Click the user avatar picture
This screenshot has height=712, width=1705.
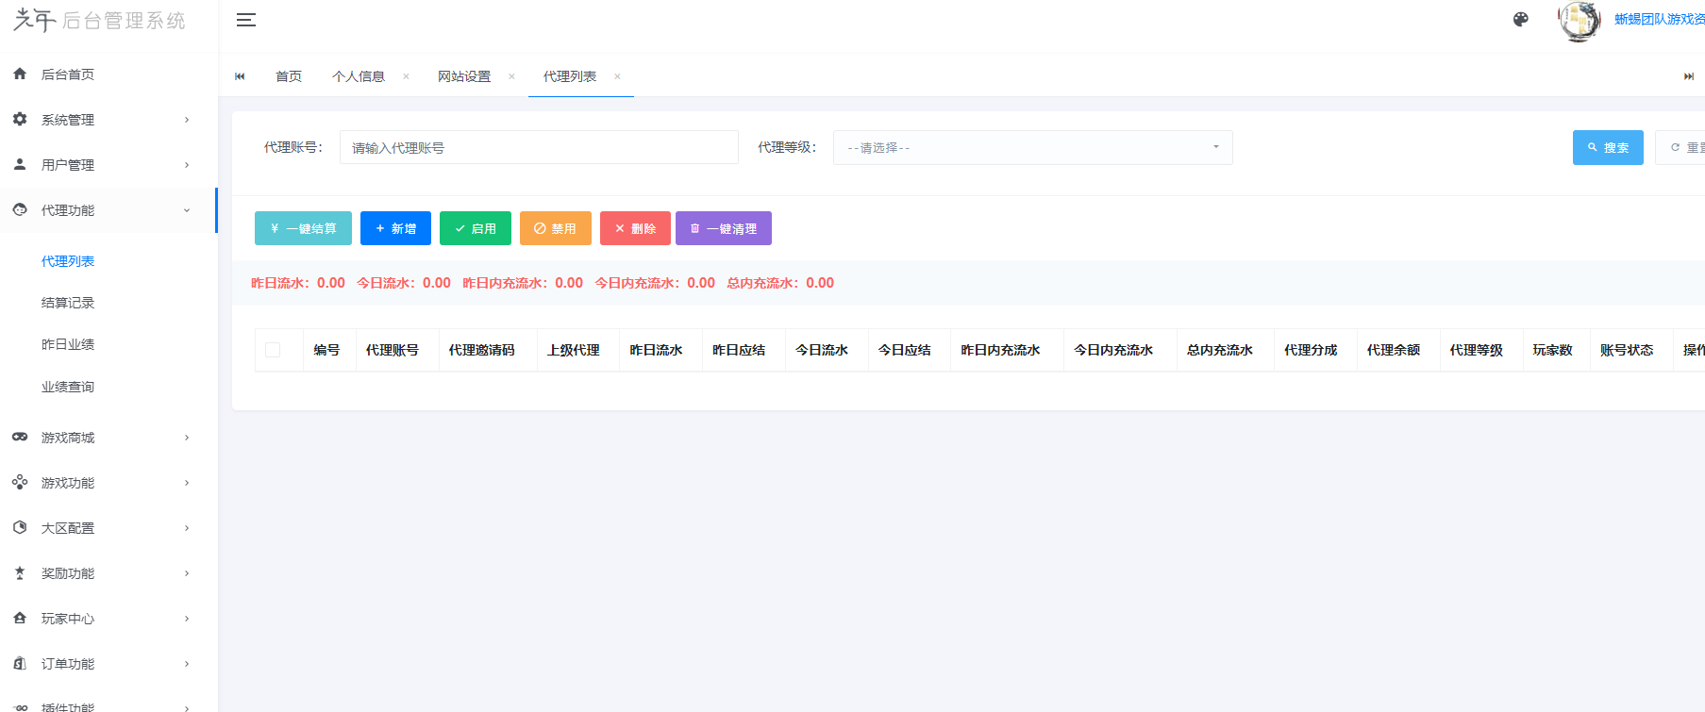coord(1579,21)
